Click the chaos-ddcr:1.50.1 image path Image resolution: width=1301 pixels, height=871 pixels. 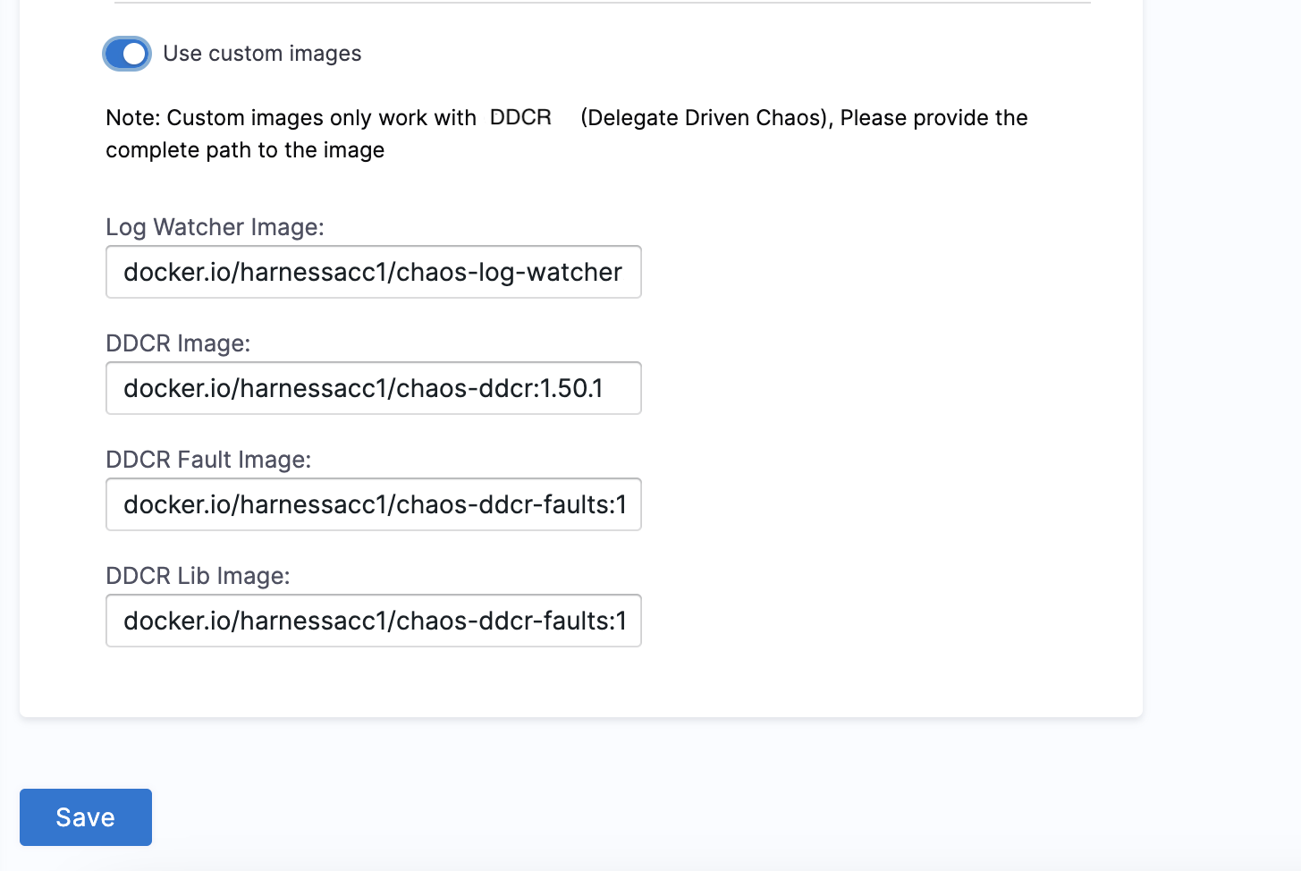pos(363,388)
